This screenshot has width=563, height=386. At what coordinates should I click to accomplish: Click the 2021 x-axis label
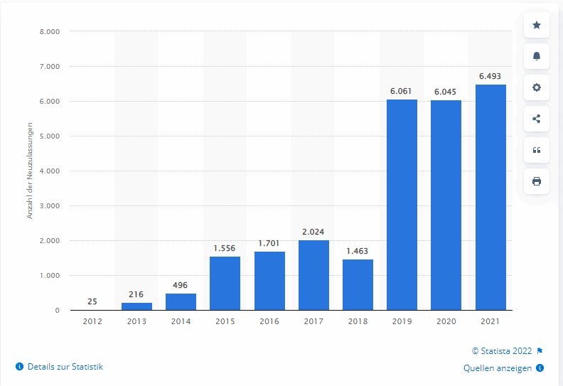(490, 321)
